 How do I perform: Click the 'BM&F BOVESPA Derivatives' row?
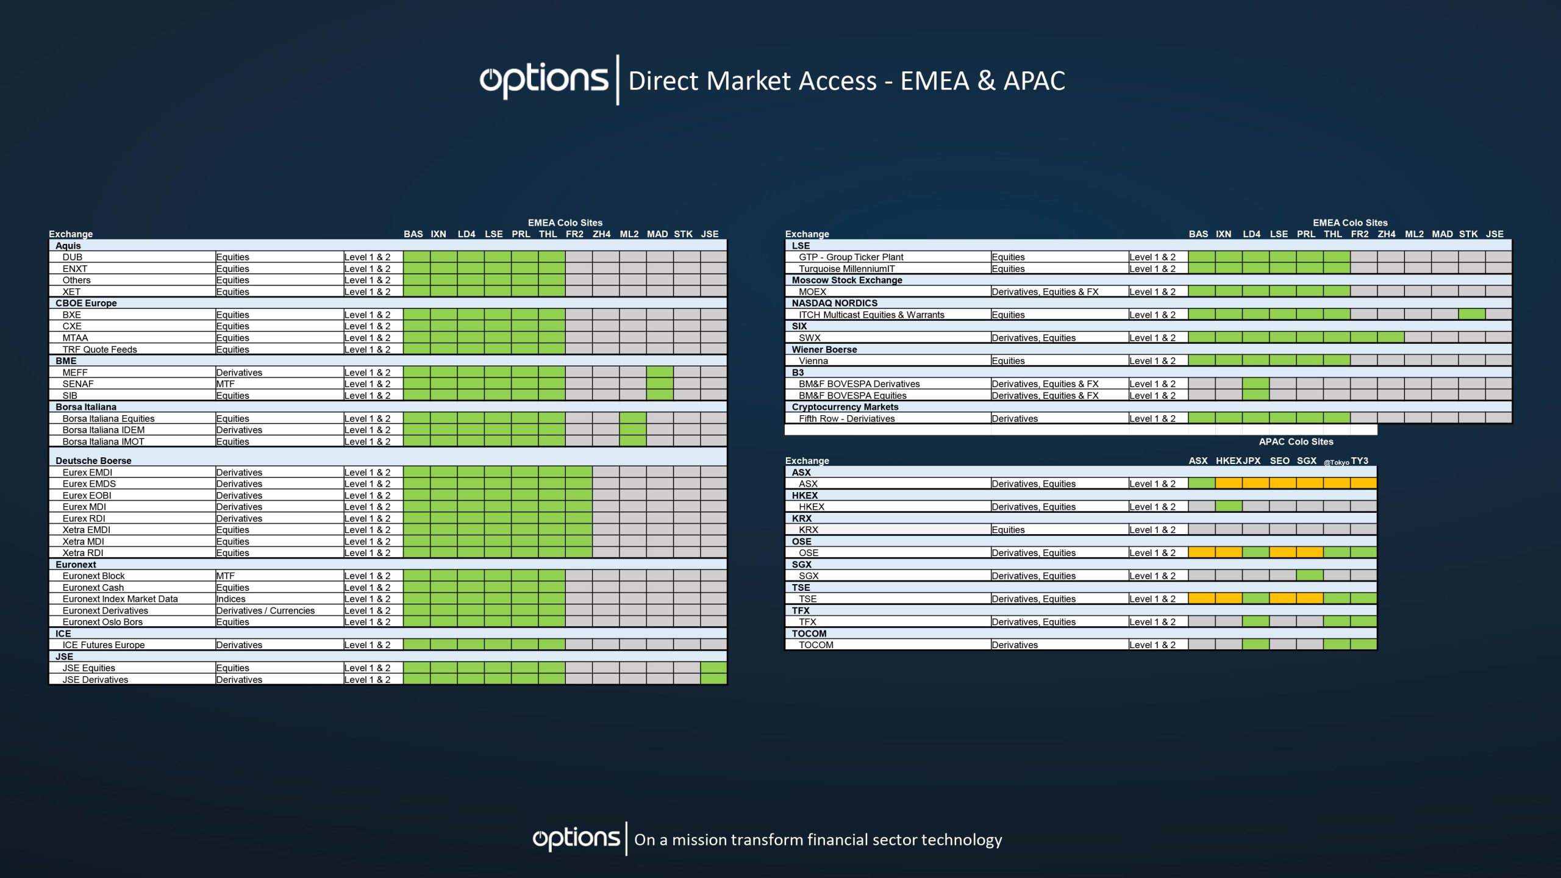click(1148, 384)
